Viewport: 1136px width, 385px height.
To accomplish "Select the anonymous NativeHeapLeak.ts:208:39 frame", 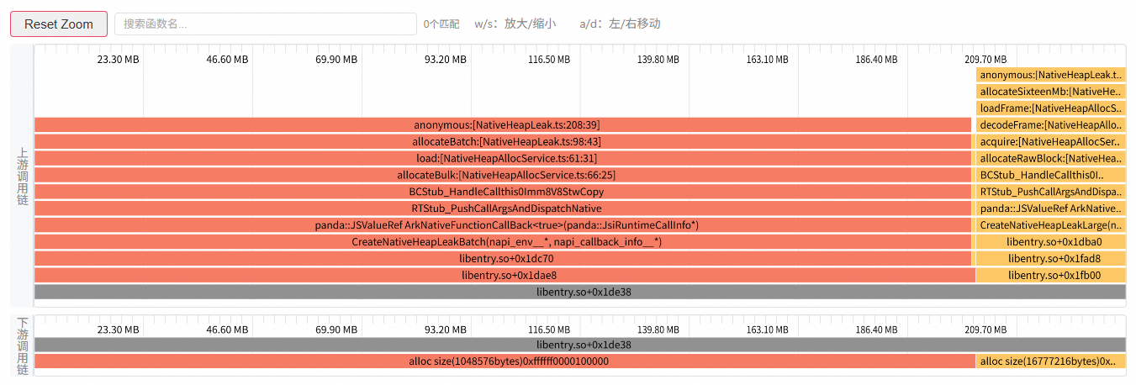I will (x=503, y=124).
